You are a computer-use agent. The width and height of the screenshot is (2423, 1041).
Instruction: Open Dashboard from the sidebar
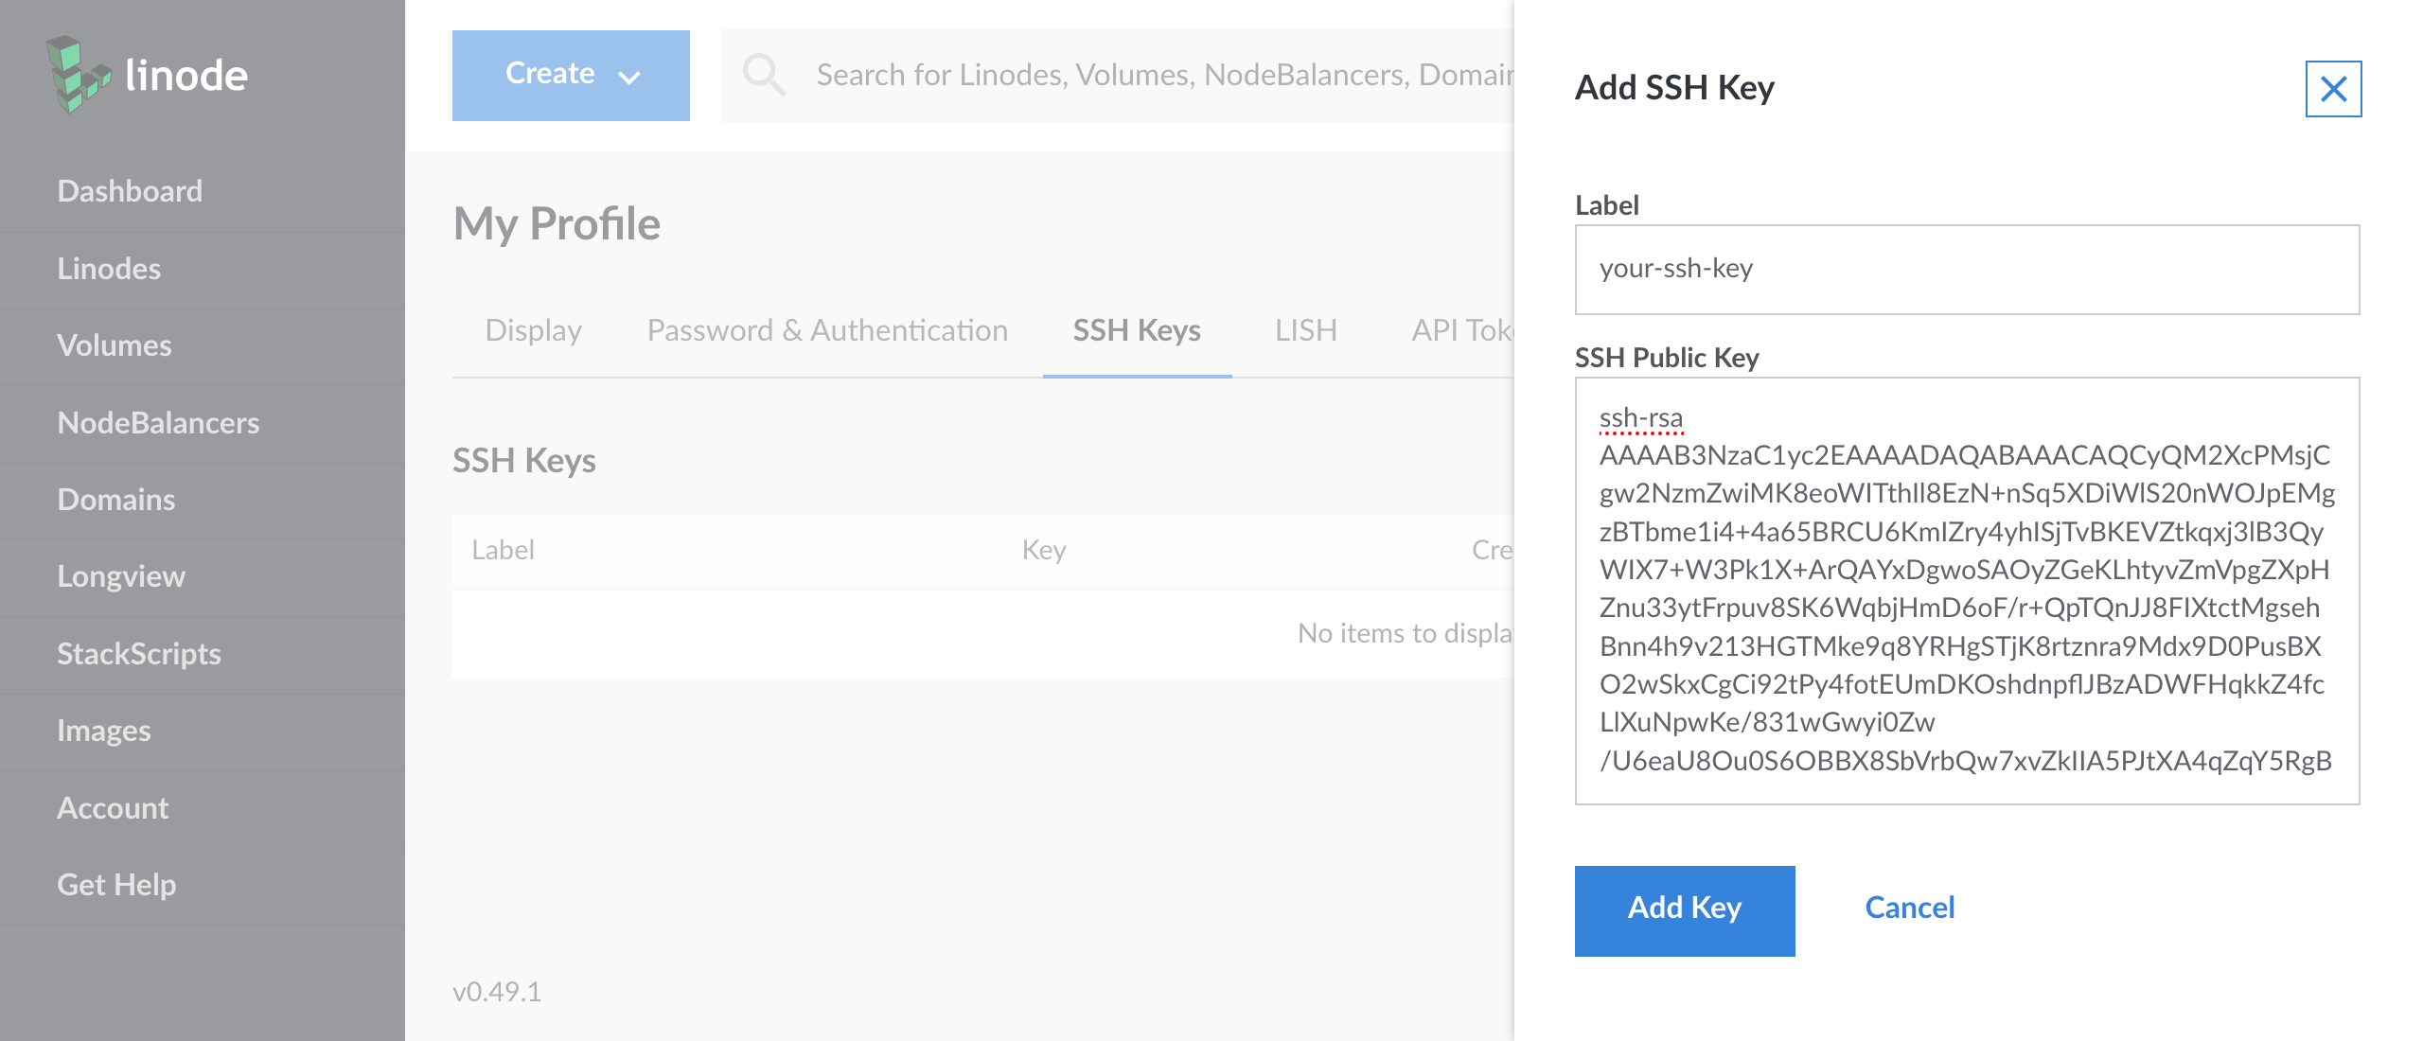[x=130, y=191]
